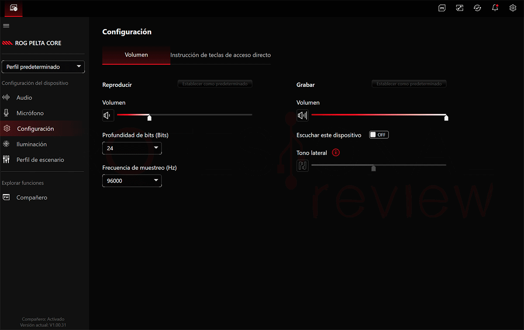Image resolution: width=524 pixels, height=330 pixels.
Task: Mute recording using the Grabar speaker icon
Action: (x=302, y=115)
